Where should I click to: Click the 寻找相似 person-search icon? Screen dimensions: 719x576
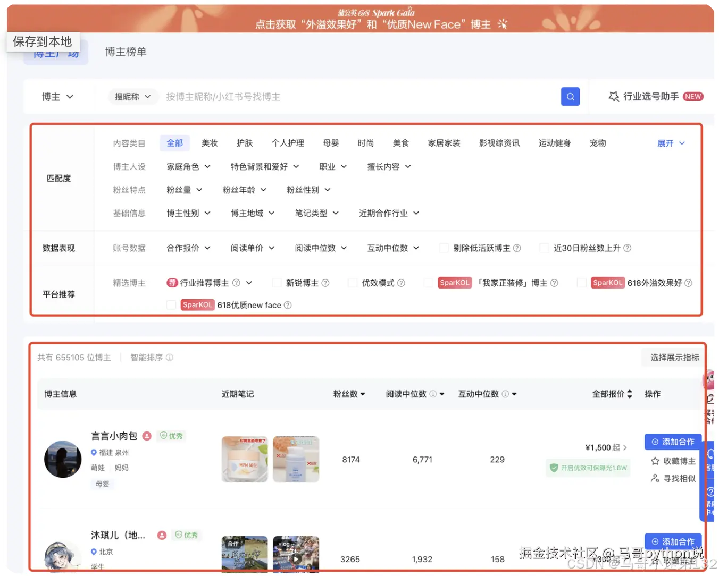pos(655,479)
